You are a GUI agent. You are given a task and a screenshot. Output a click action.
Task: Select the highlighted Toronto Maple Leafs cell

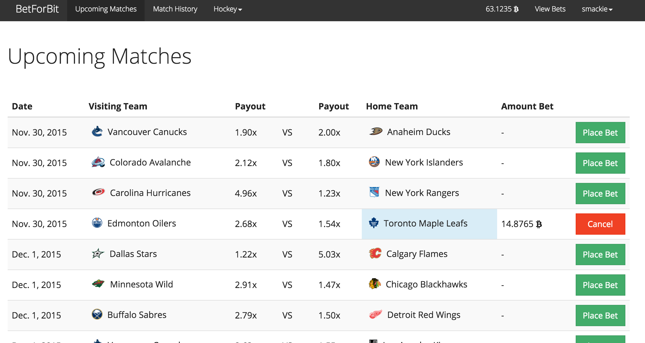tap(429, 224)
